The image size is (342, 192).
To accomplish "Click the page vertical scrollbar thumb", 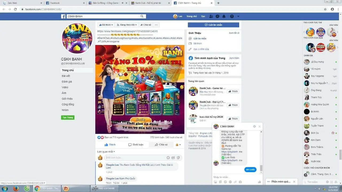I will (340, 154).
